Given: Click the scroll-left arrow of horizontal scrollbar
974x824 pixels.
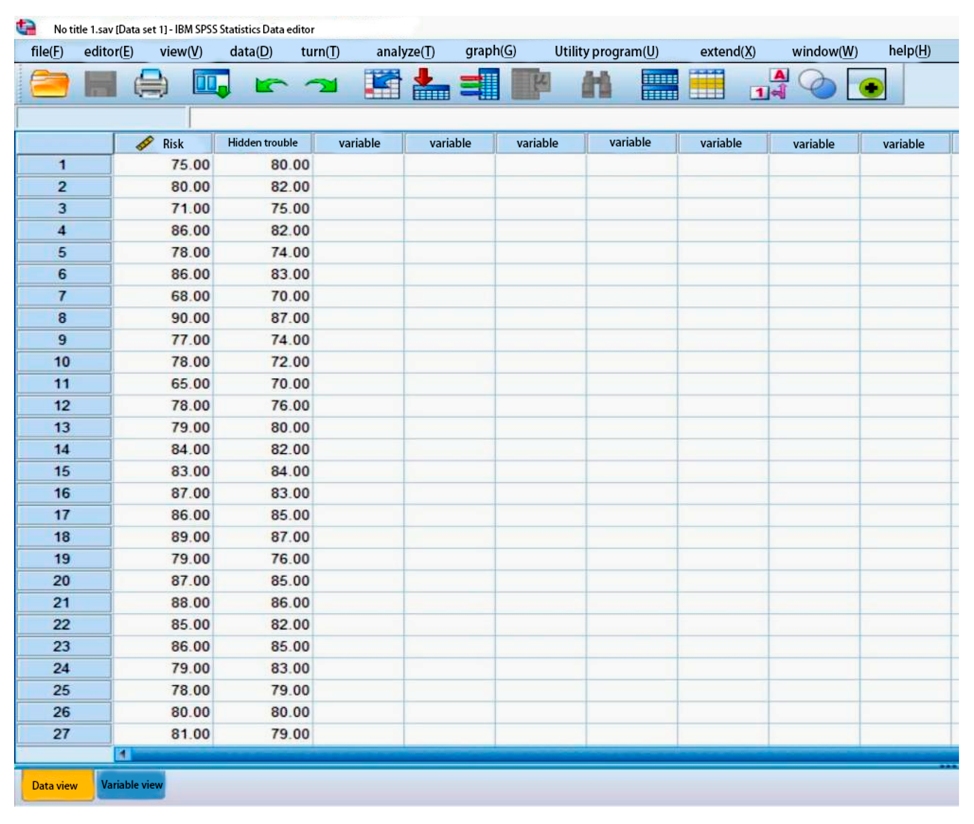Looking at the screenshot, I should point(123,754).
